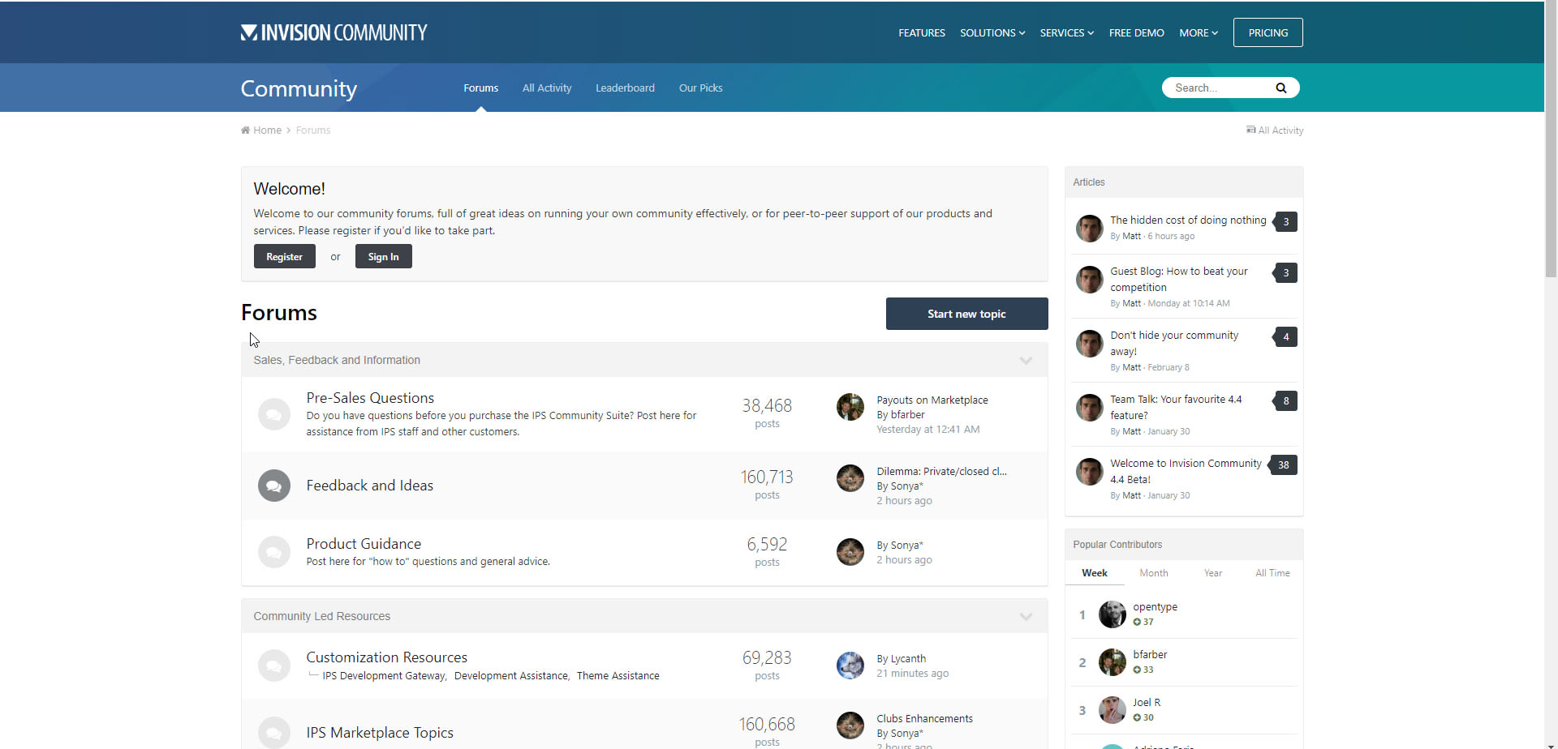Collapse the Community Led Resources category
The image size is (1558, 749).
(x=1026, y=617)
